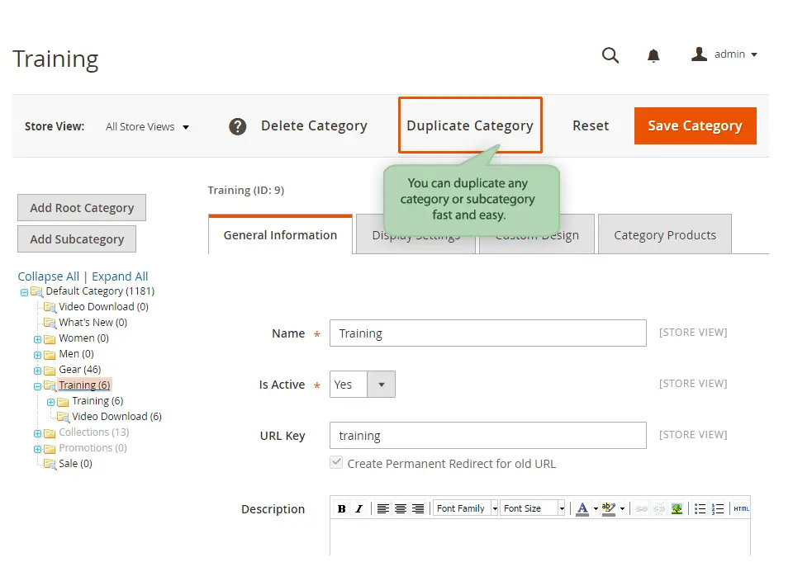
Task: Collapse the Training category node
Action: [37, 385]
